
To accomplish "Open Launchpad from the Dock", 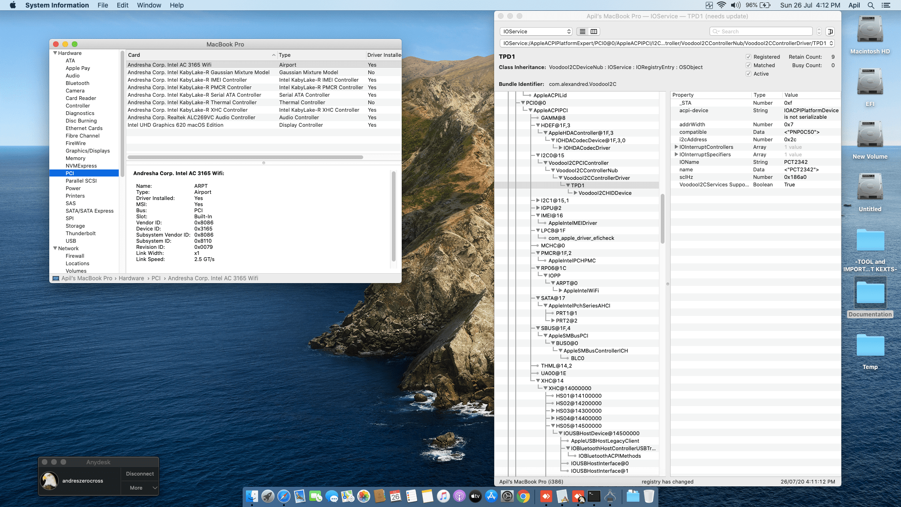I will pyautogui.click(x=268, y=496).
